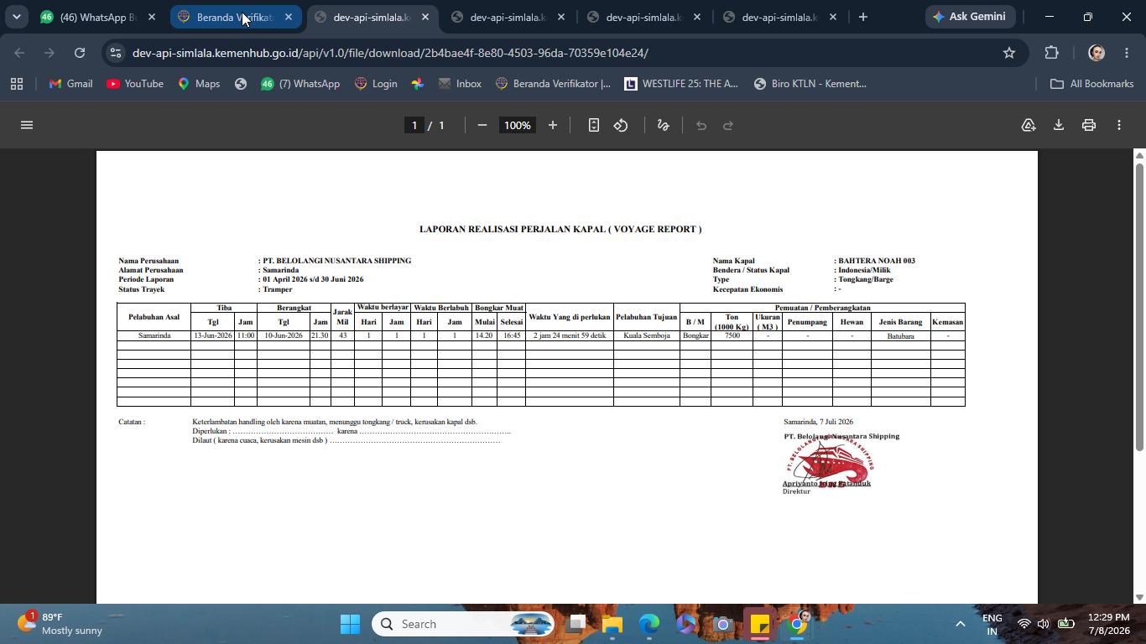Click the Ask Gemini button
This screenshot has width=1146, height=644.
pyautogui.click(x=970, y=17)
